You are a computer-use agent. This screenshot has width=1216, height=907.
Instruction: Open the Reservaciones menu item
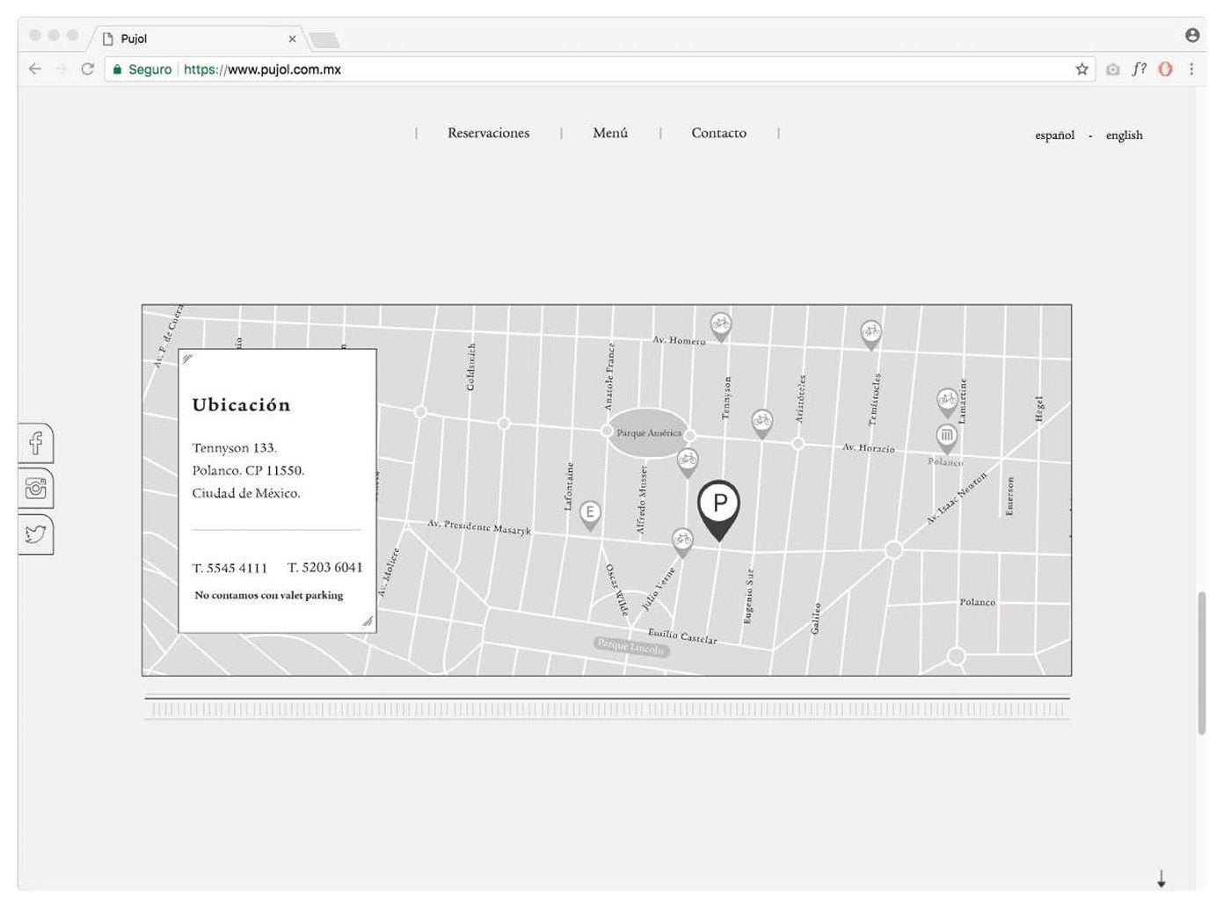click(x=488, y=133)
